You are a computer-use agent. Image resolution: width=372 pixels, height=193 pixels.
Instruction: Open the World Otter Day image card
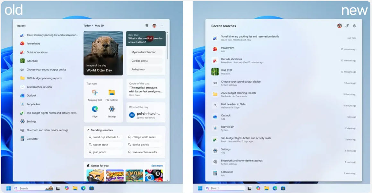pos(103,53)
